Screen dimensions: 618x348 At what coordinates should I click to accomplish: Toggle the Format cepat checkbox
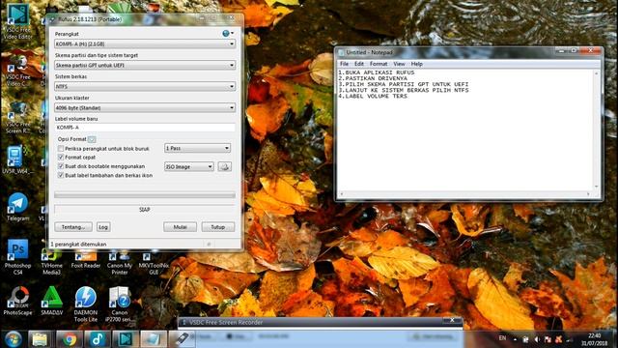tap(61, 158)
